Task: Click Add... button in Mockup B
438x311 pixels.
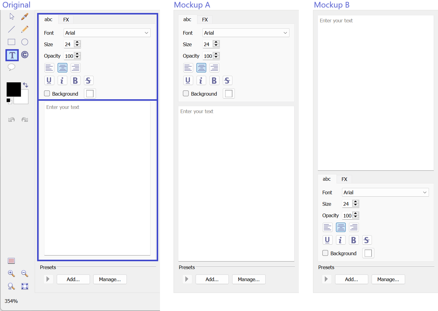Action: pos(352,279)
